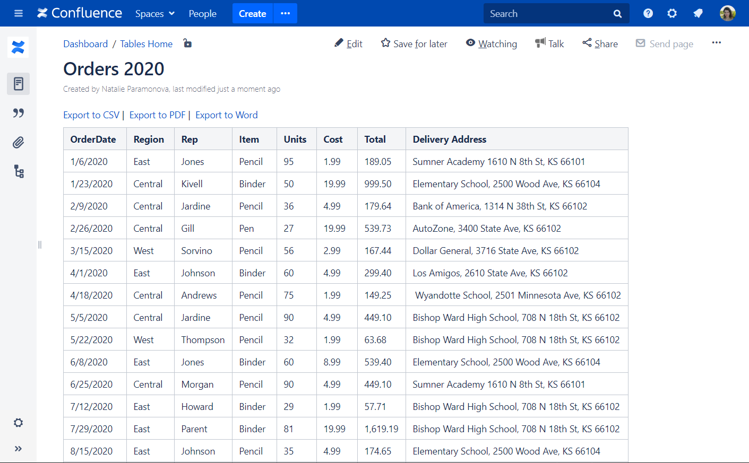Open the blog quotes icon in sidebar

click(19, 113)
